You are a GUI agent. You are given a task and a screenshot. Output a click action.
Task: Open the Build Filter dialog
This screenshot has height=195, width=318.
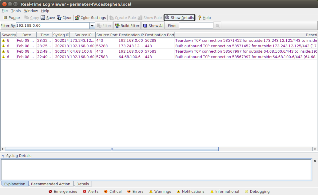click(127, 26)
